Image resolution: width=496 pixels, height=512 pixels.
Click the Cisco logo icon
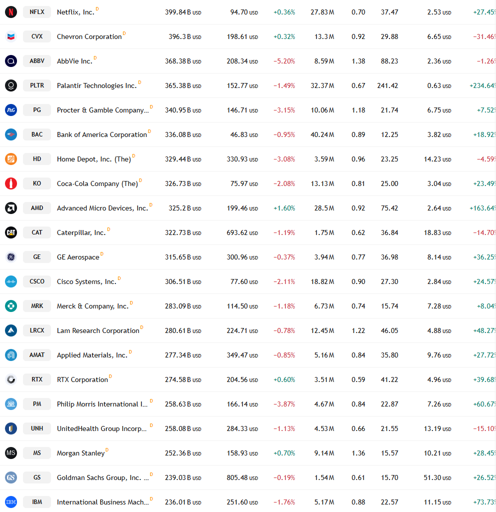click(11, 281)
